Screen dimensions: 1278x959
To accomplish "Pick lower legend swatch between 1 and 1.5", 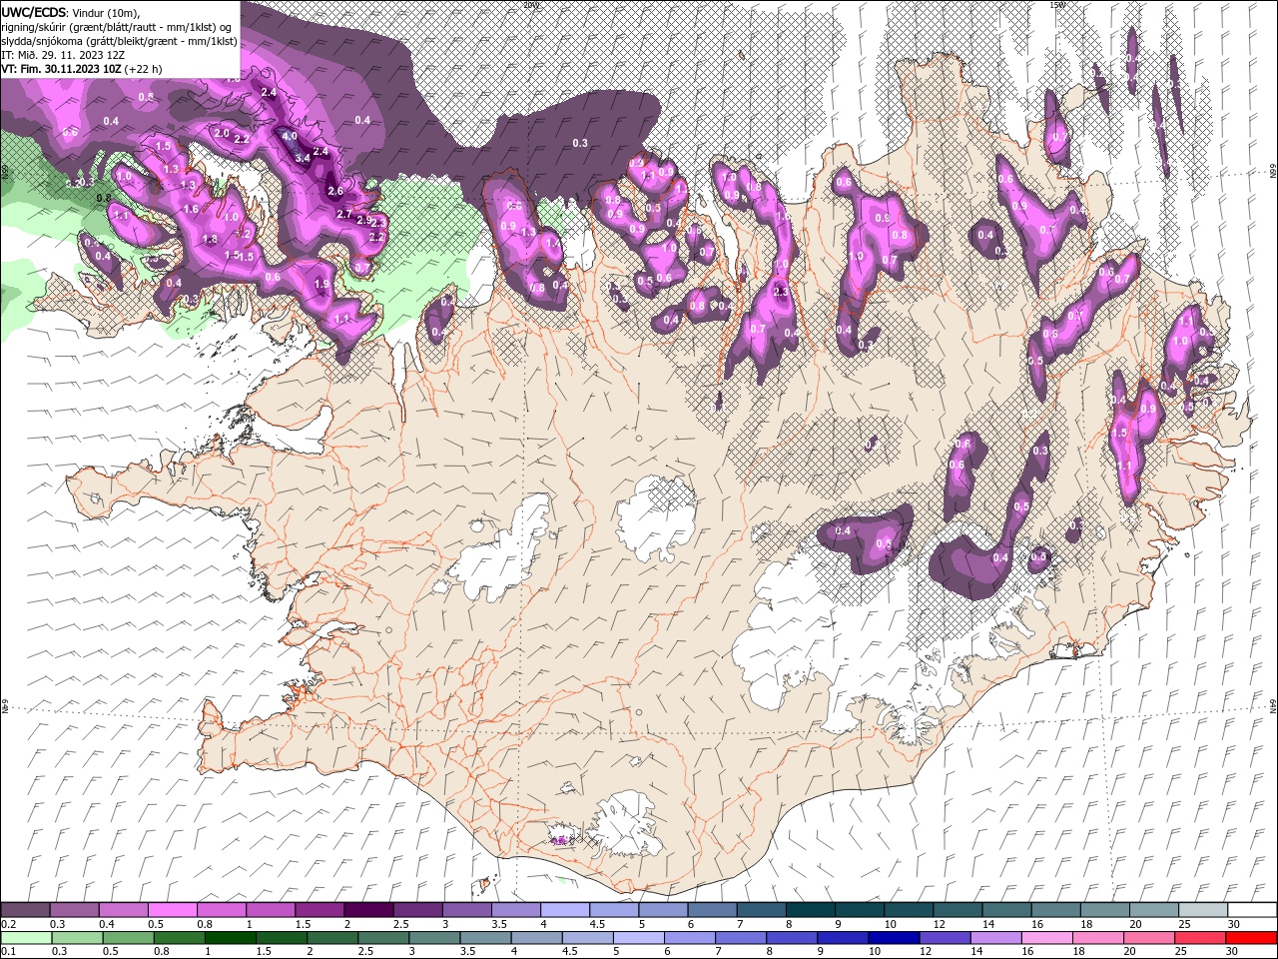I will tap(230, 937).
